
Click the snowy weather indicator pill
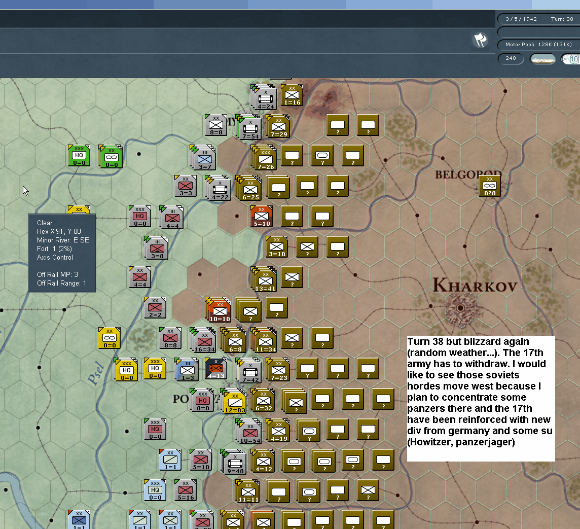542,59
